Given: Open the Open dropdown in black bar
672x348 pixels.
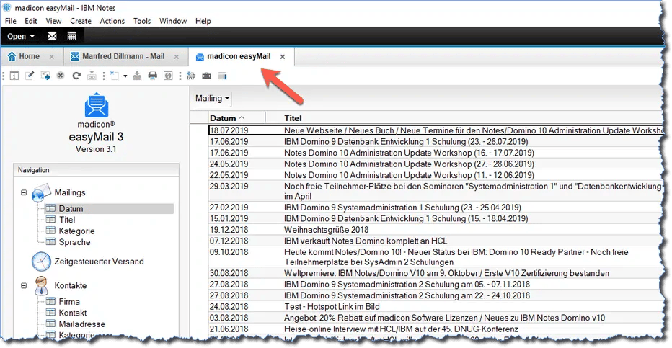Looking at the screenshot, I should pyautogui.click(x=21, y=36).
